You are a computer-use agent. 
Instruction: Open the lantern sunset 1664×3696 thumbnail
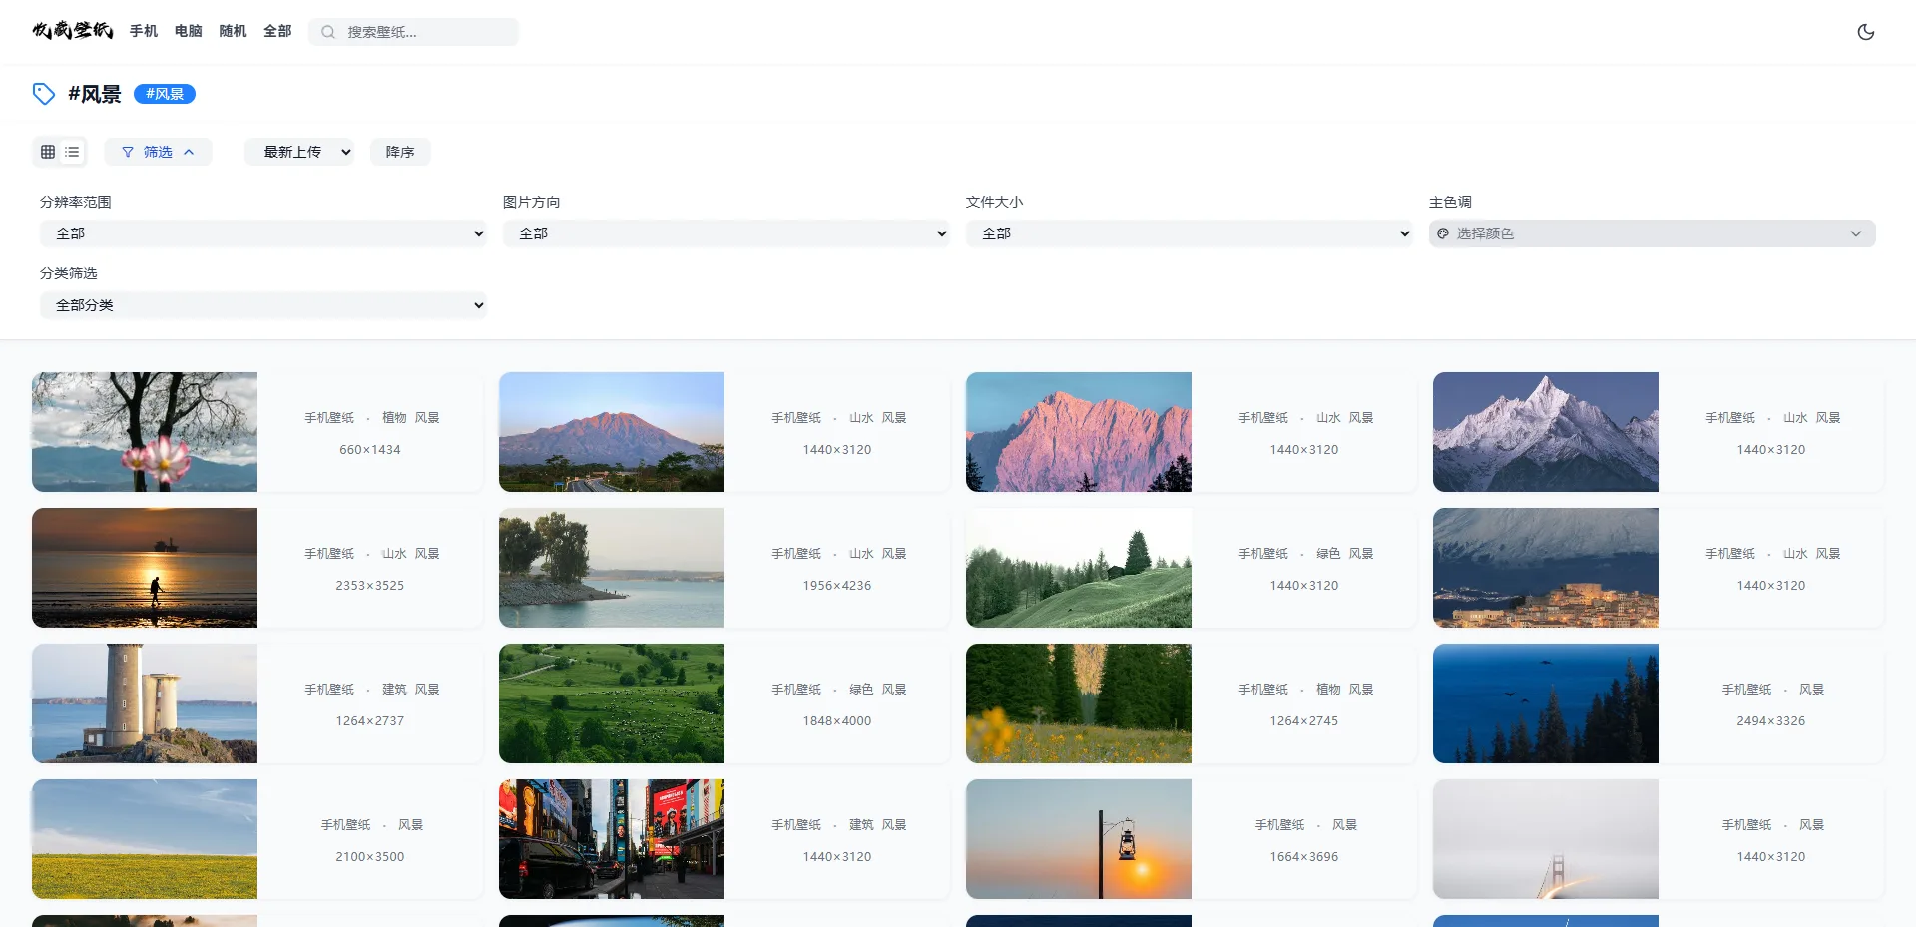point(1079,839)
